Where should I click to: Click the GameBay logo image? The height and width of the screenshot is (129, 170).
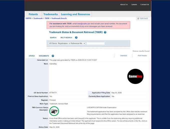pyautogui.click(x=135, y=76)
